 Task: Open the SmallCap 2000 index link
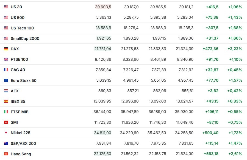click(25, 38)
